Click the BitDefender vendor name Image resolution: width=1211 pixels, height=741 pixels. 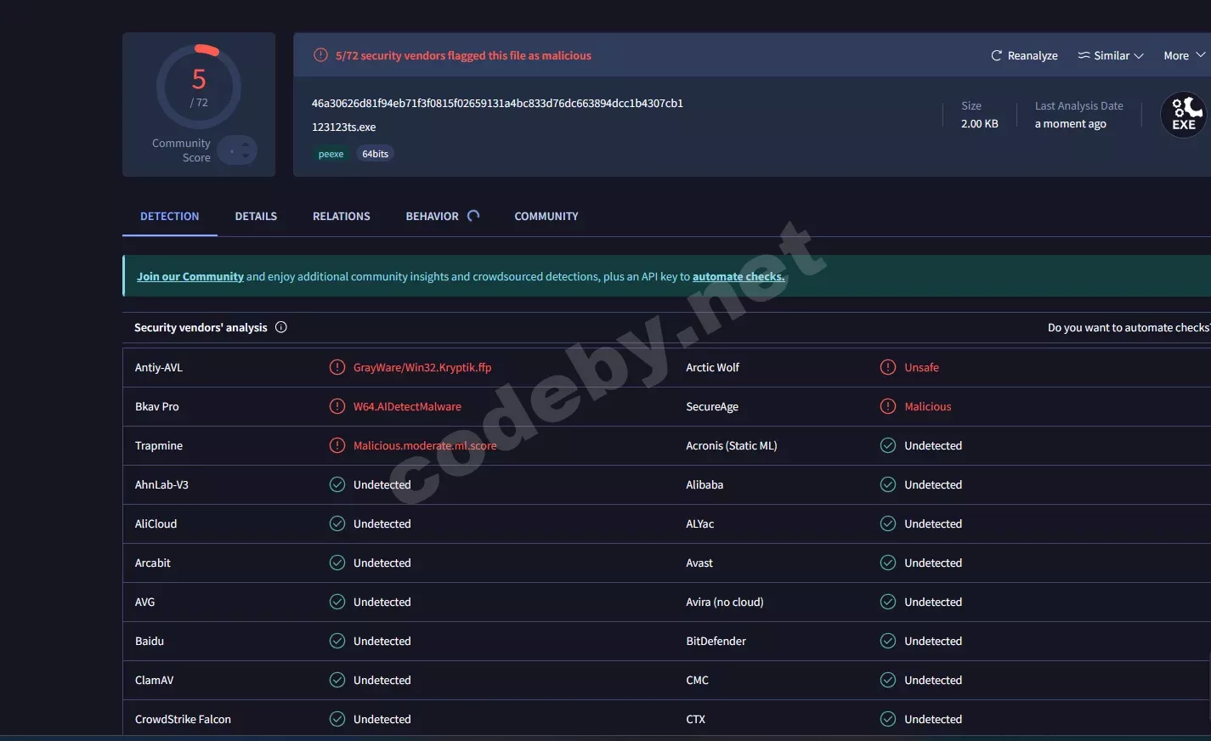point(716,641)
